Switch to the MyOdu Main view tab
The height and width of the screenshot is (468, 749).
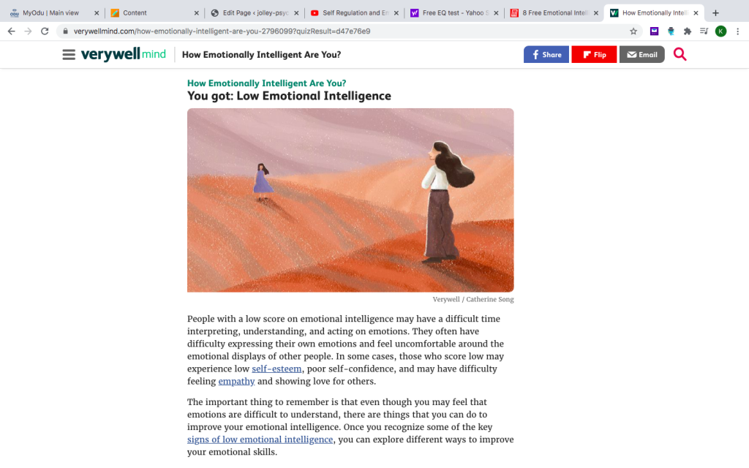tap(50, 13)
